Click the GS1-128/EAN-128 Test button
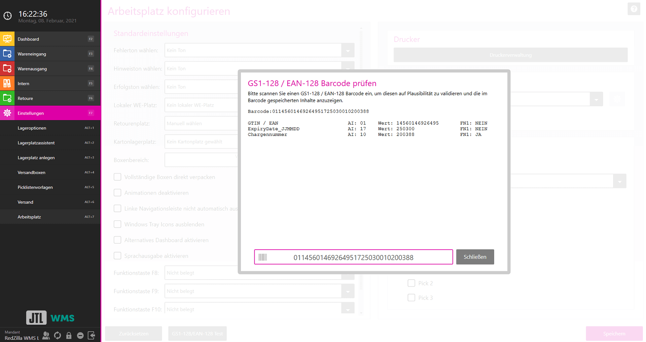 tap(197, 334)
